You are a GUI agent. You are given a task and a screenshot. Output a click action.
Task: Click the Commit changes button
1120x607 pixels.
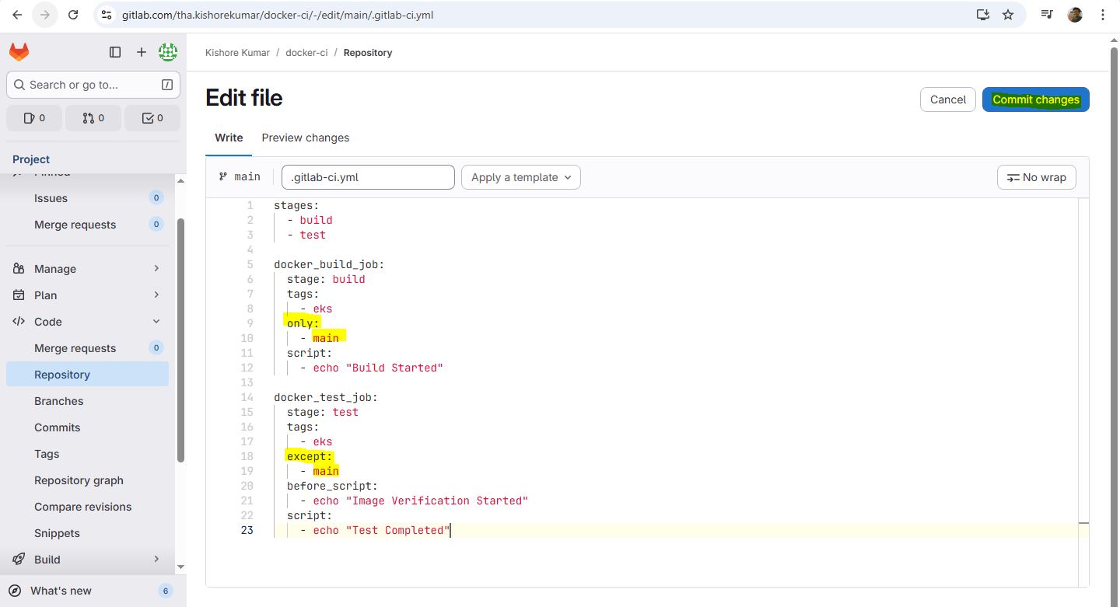coord(1035,99)
